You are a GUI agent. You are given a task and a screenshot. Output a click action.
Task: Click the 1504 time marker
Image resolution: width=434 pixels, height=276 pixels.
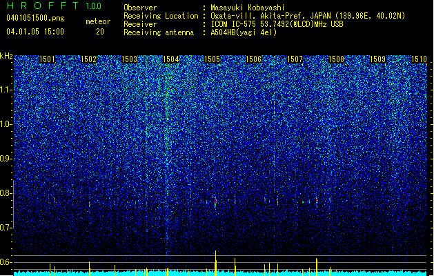pyautogui.click(x=171, y=59)
